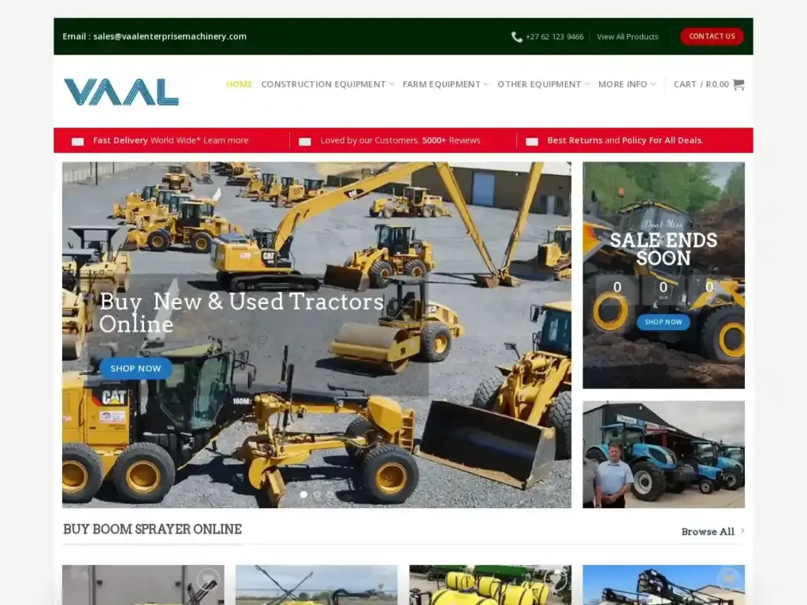
Task: Add first boom sprayer to wishlist
Action: click(x=208, y=579)
